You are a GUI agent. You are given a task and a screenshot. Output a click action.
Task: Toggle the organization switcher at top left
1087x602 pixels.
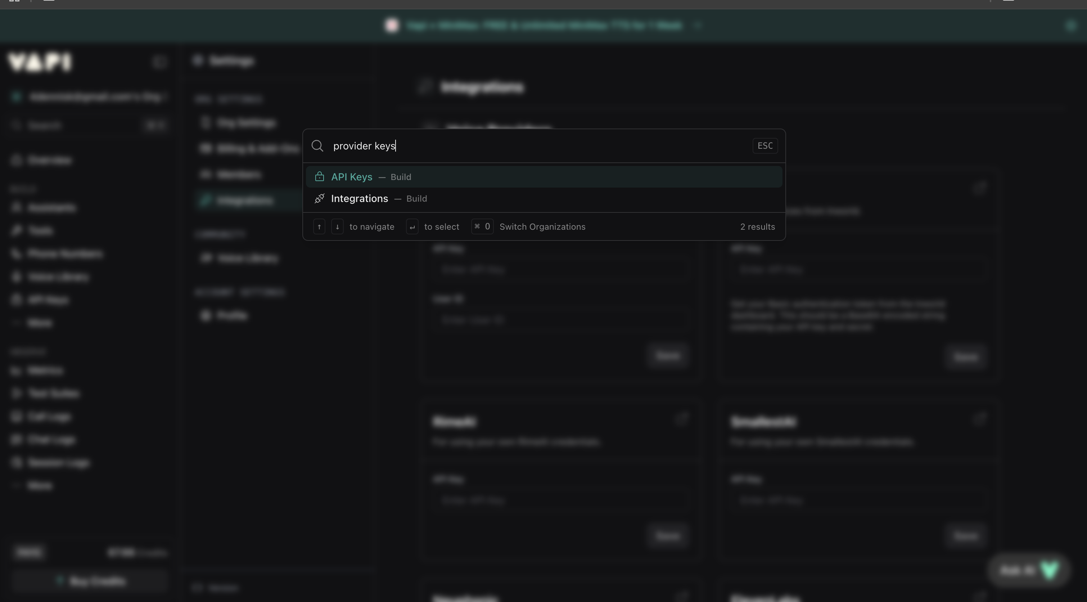(x=89, y=96)
